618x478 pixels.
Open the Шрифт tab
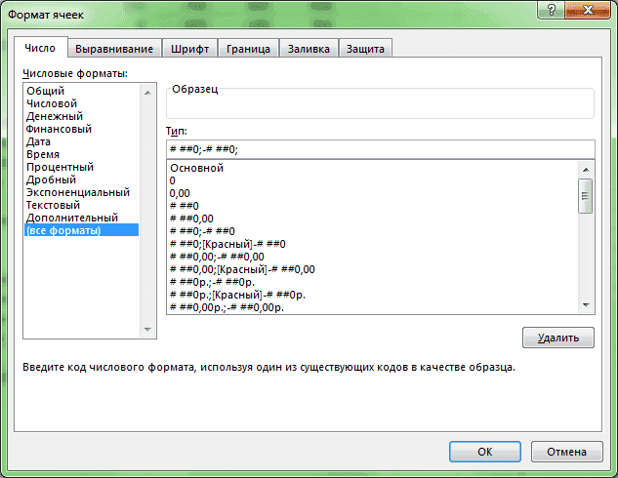coord(189,49)
